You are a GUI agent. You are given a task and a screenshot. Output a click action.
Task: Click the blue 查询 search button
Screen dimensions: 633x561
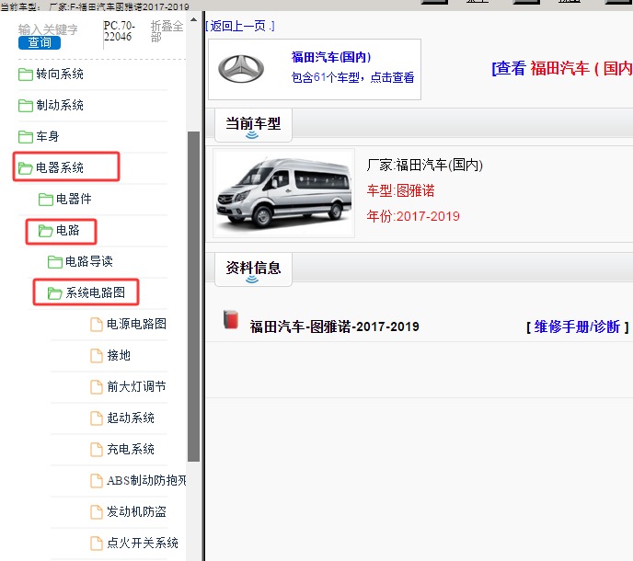click(40, 42)
